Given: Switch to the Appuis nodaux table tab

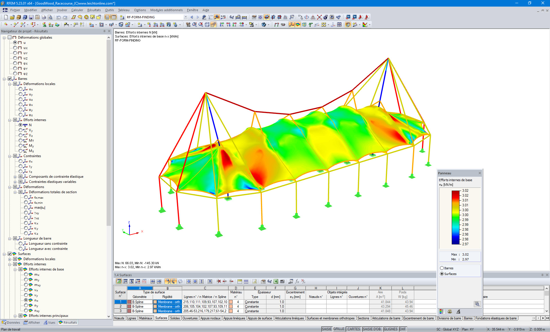Looking at the screenshot, I should 211,318.
